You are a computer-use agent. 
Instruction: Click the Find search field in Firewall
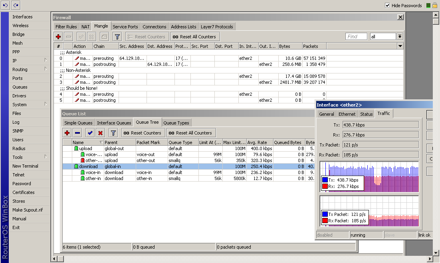(x=356, y=37)
